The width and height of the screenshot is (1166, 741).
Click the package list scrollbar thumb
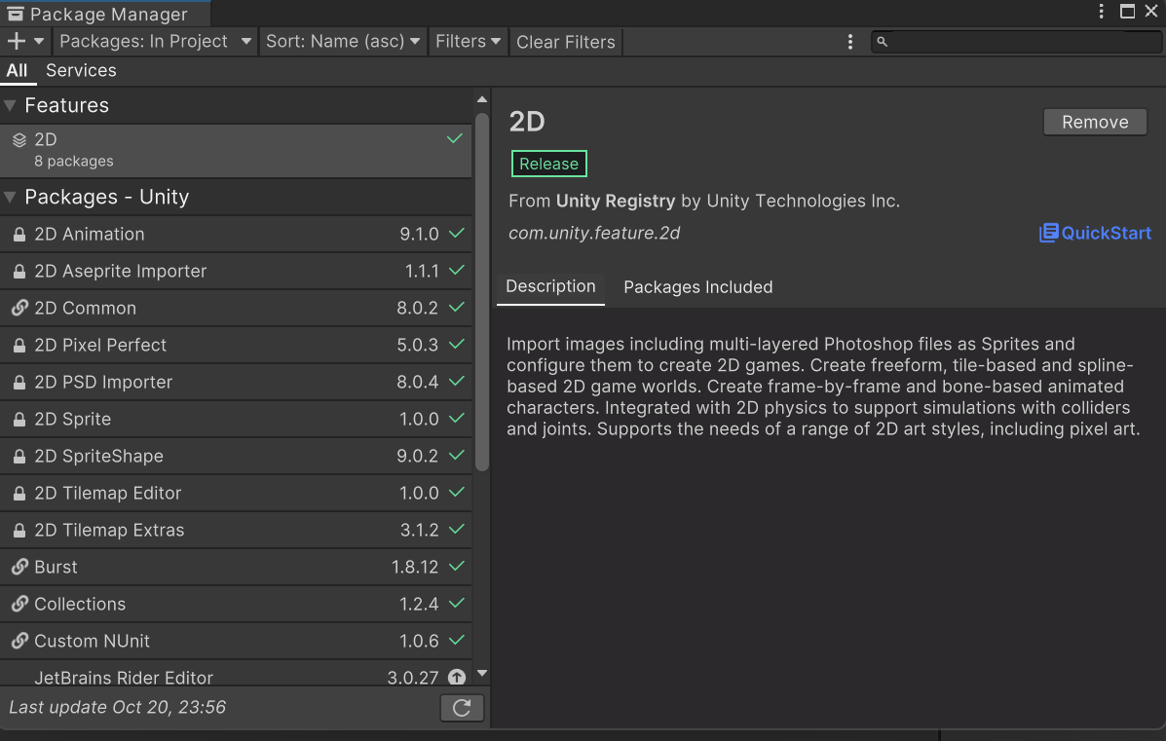click(482, 291)
